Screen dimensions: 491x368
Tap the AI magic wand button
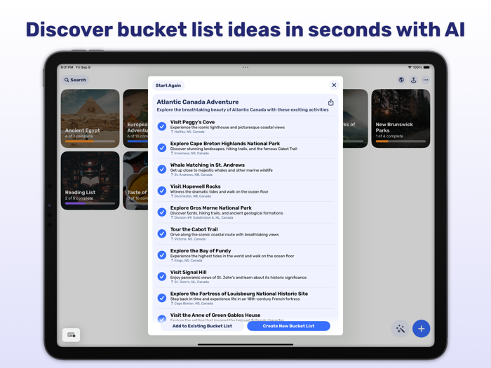click(x=401, y=329)
